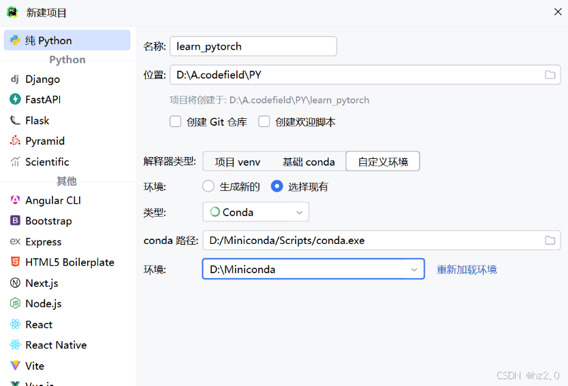The height and width of the screenshot is (386, 568).
Task: Click the Flask horn icon
Action: [x=15, y=120]
